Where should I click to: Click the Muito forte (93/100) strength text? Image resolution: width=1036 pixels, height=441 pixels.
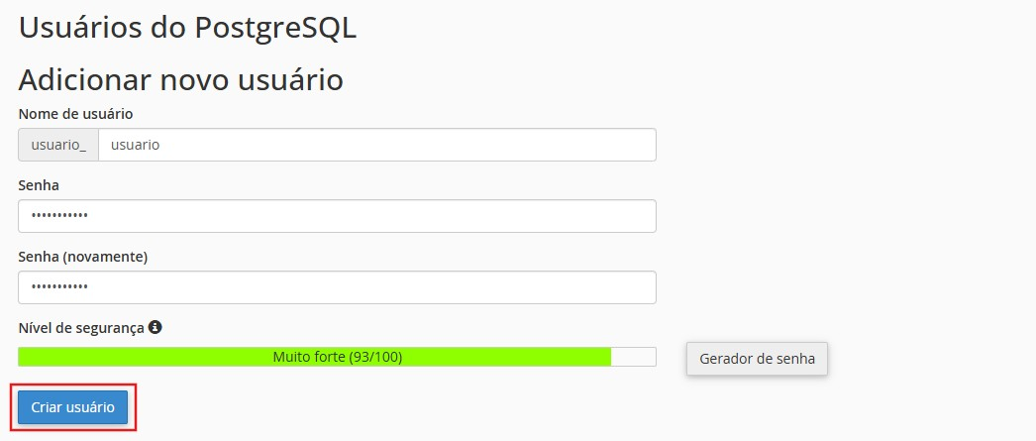point(338,357)
